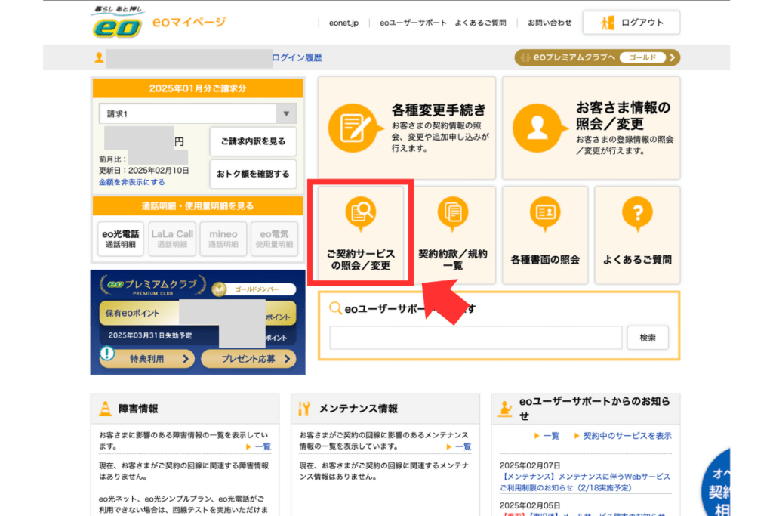Click the ゴールドメンバー medal badge
The width and height of the screenshot is (773, 516).
pos(220,289)
